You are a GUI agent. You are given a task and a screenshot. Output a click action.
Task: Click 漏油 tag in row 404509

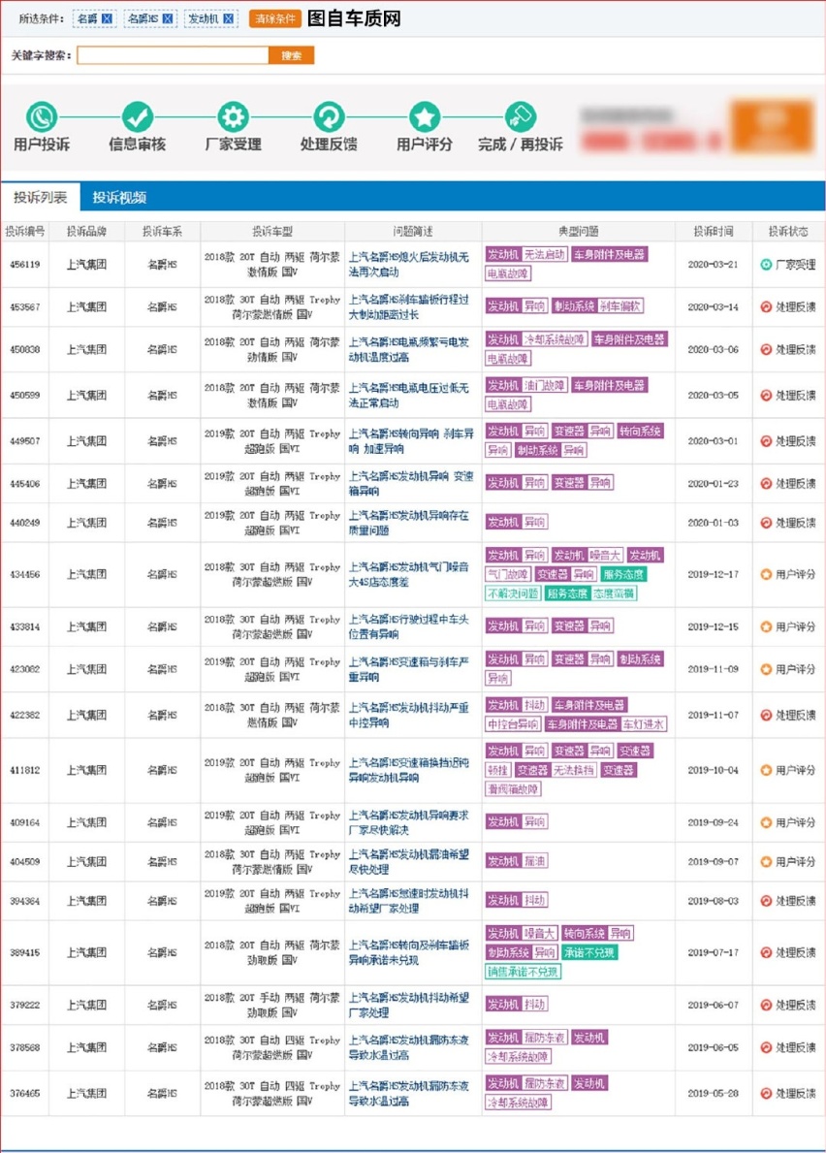point(535,861)
